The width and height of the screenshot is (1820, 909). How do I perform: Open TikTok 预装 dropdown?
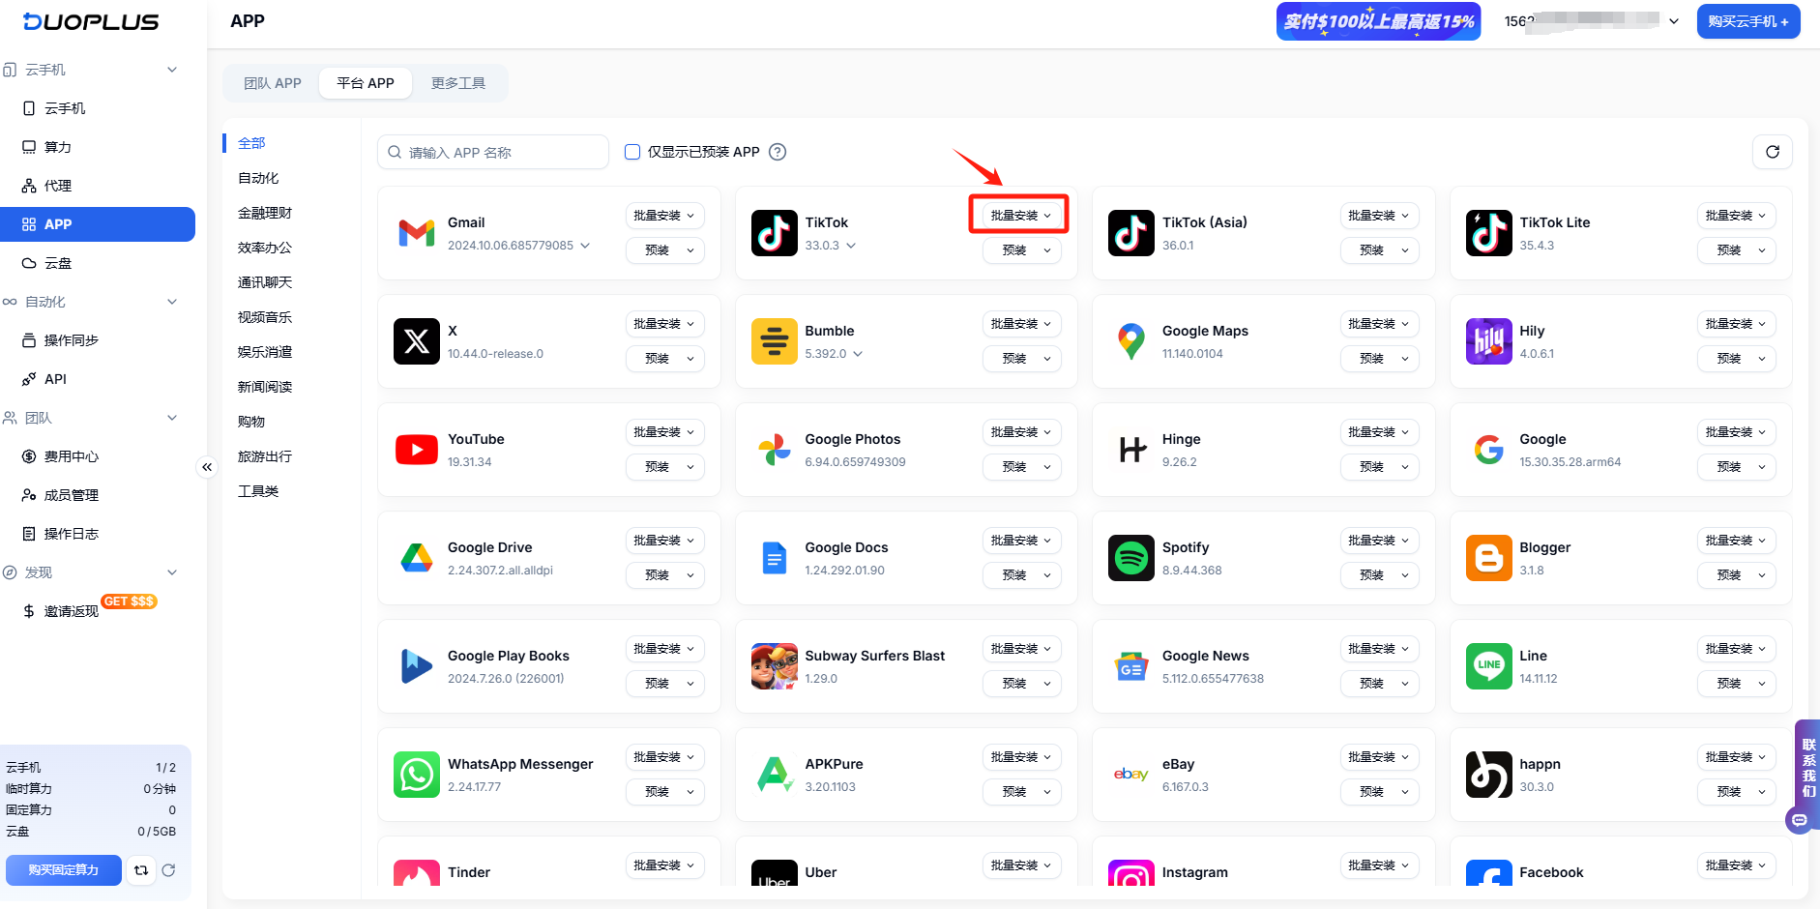pos(1022,250)
